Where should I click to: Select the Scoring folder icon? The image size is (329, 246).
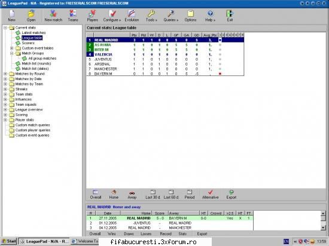pyautogui.click(x=12, y=115)
